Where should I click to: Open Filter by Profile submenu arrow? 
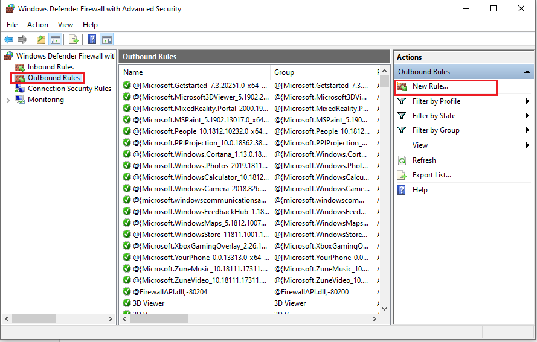tap(527, 101)
